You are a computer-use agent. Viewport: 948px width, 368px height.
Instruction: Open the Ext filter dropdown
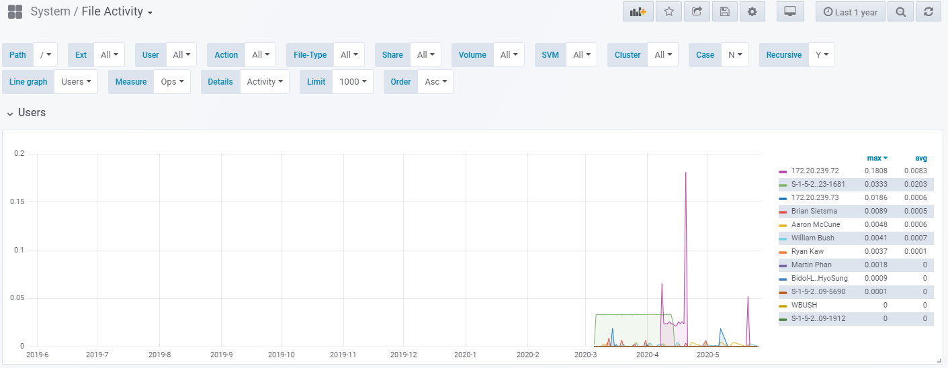[110, 55]
